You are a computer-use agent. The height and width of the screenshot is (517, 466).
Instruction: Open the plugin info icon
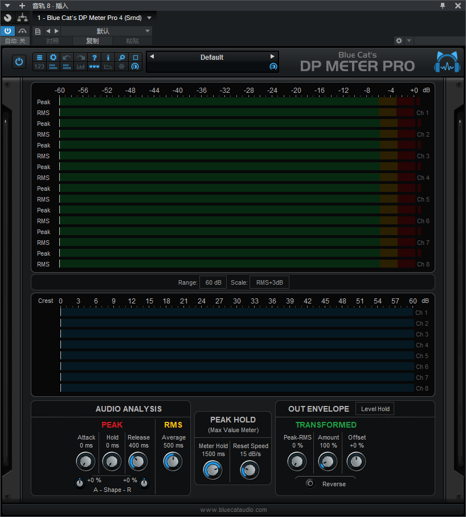[108, 58]
